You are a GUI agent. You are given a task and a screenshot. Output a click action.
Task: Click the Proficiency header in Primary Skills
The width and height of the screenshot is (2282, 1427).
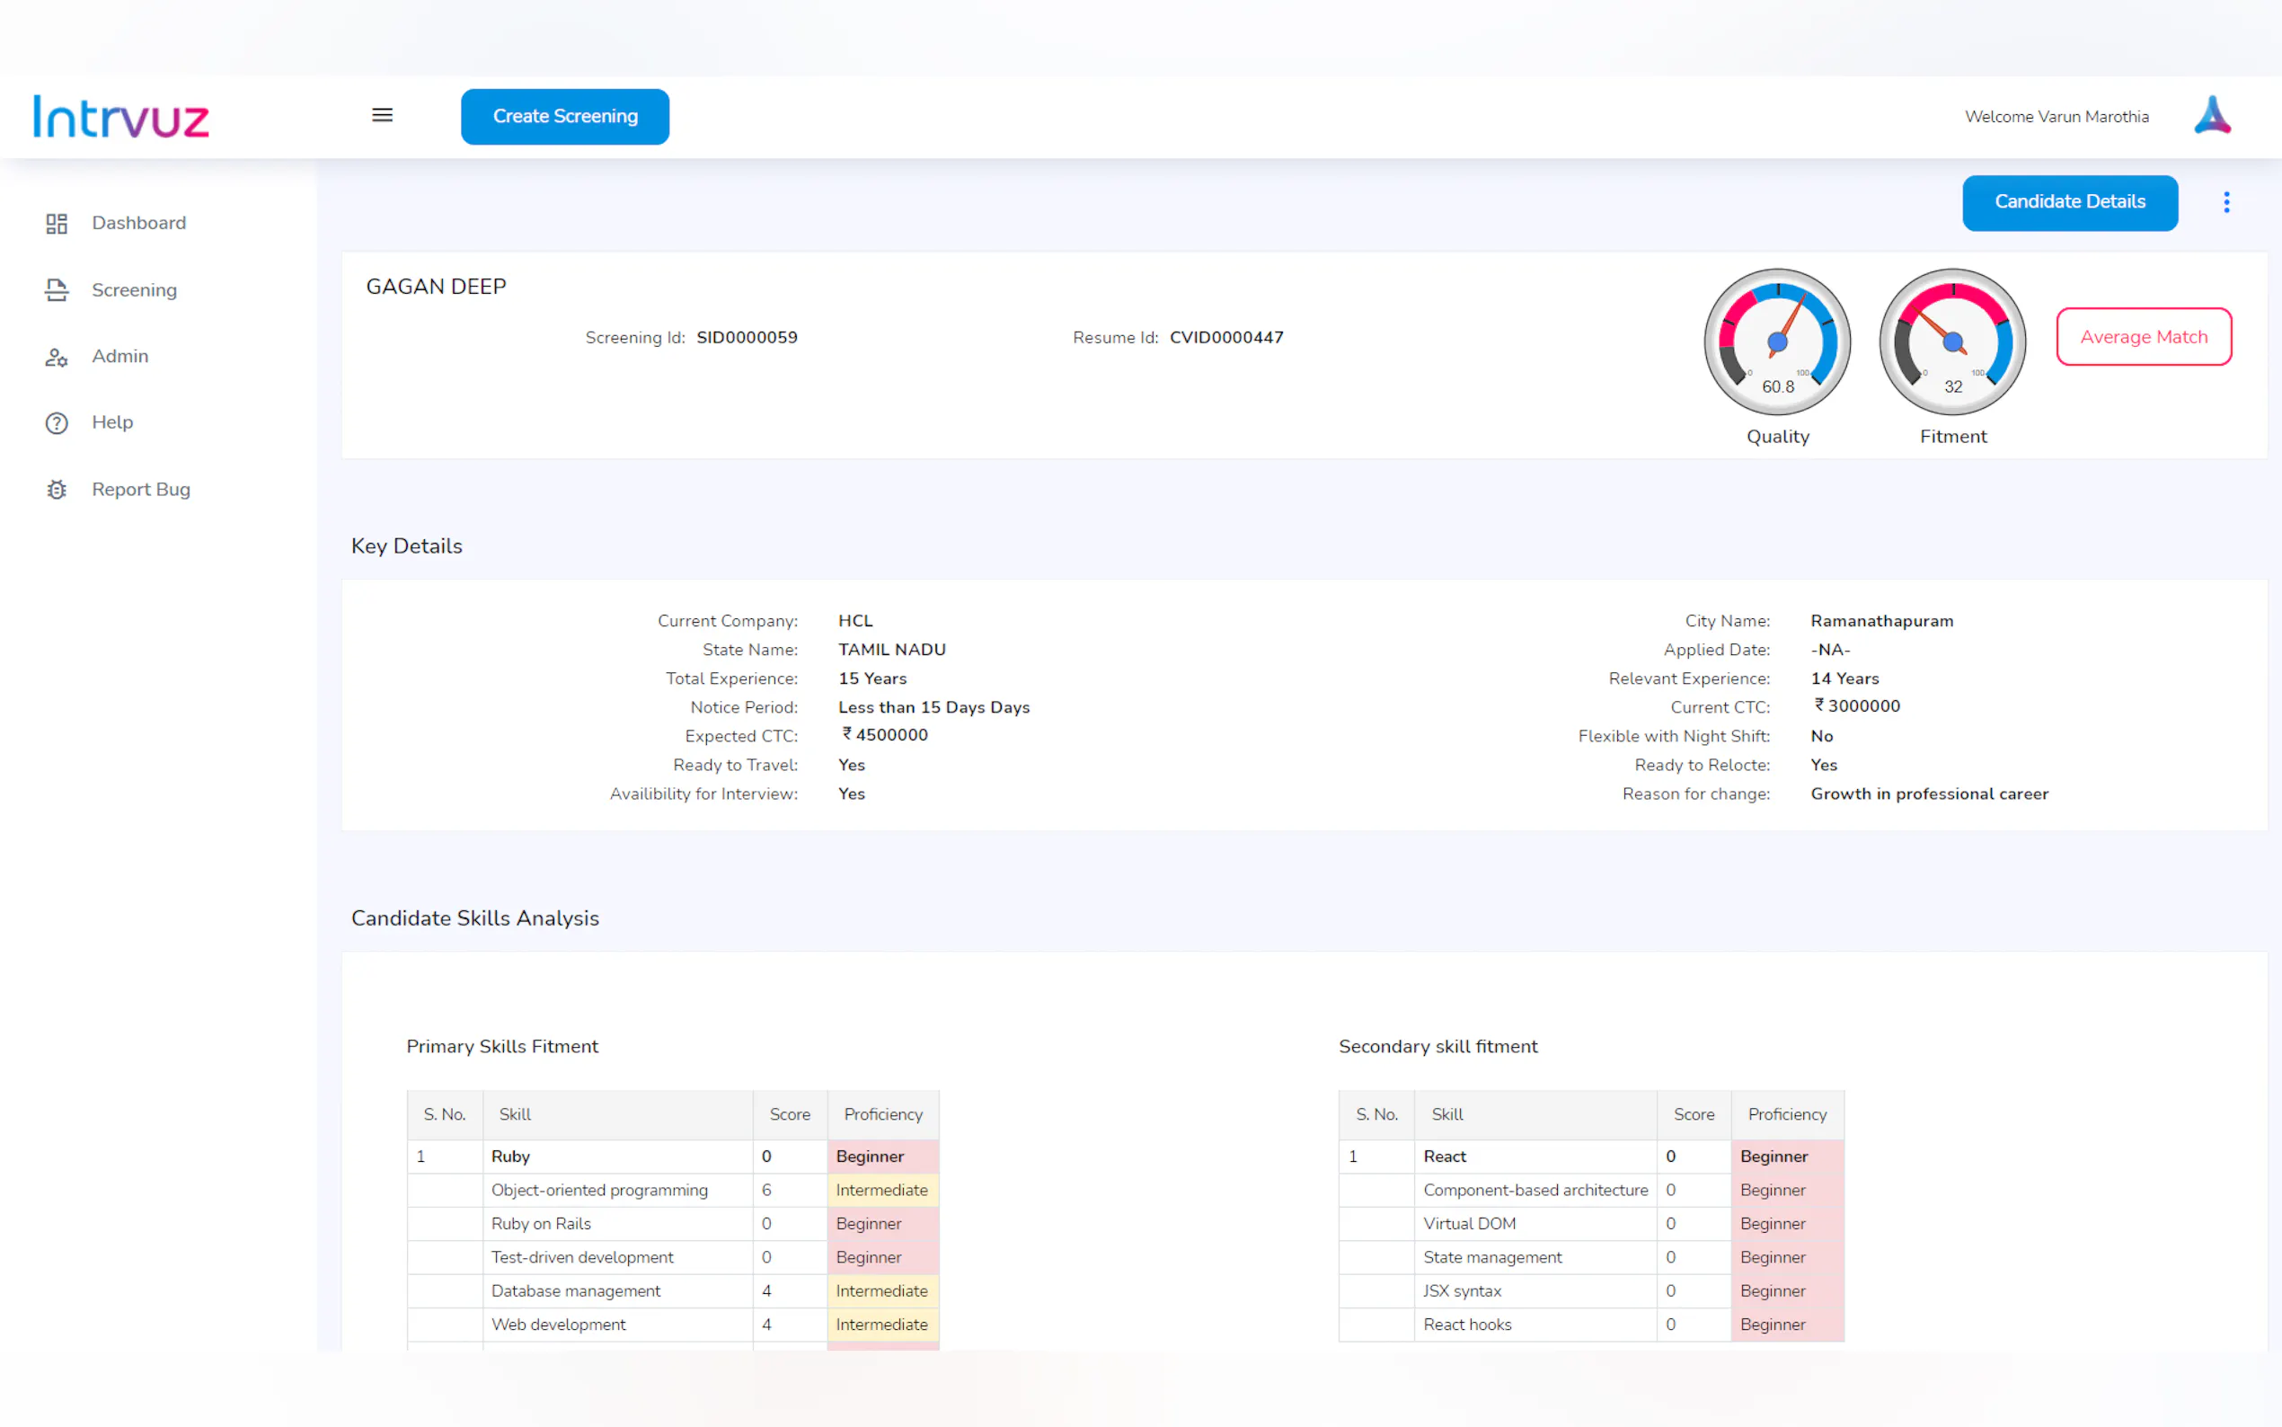click(882, 1114)
